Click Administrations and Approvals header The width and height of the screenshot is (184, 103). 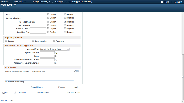pos(19,45)
